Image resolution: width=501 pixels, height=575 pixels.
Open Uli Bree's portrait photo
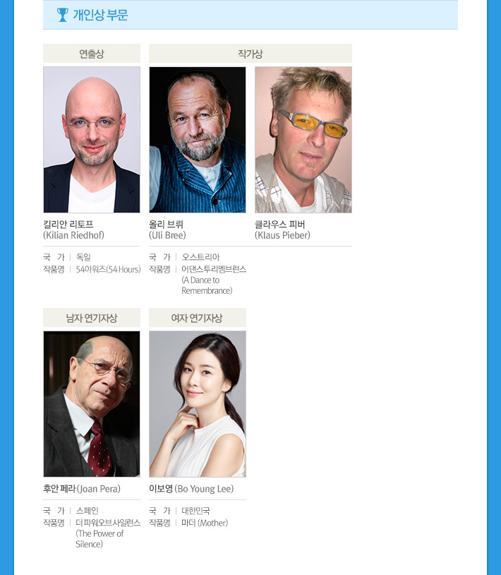[x=198, y=140]
